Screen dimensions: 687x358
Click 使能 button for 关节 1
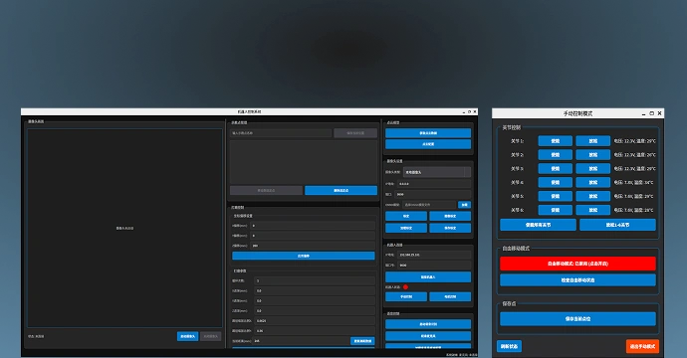pos(556,141)
